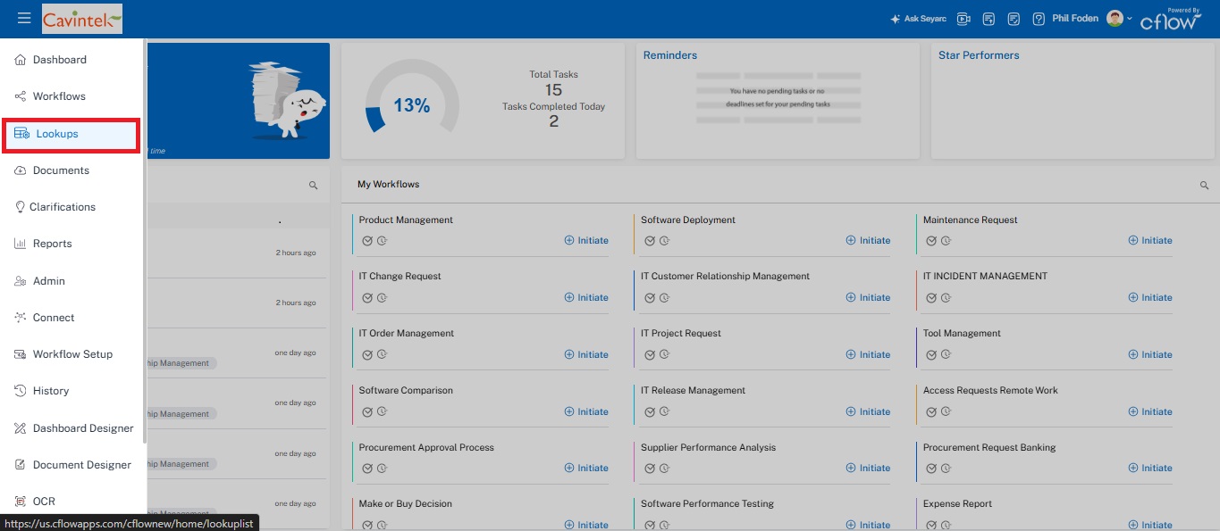This screenshot has height=531, width=1220.
Task: Click the hamburger menu icon
Action: tap(24, 18)
